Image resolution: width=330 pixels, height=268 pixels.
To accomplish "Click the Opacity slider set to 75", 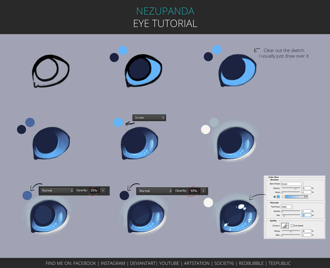I will coord(295,189).
